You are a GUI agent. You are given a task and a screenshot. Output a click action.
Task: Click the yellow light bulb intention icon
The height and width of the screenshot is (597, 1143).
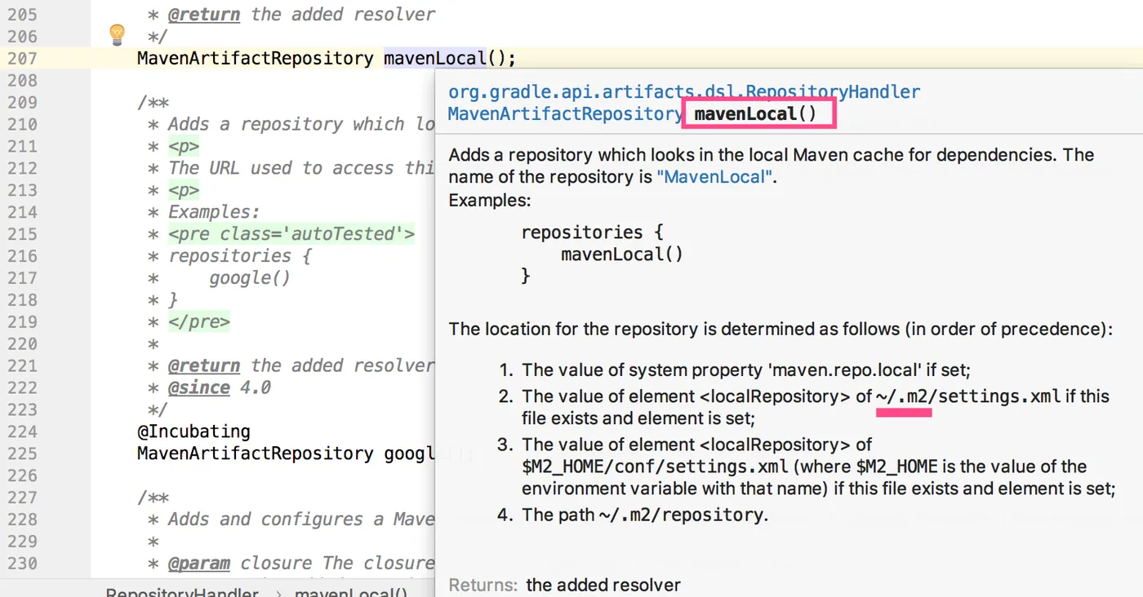[118, 34]
